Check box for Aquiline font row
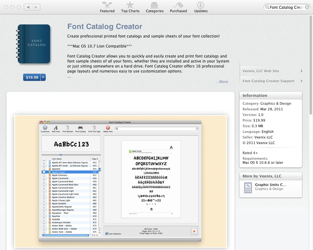 44,216
